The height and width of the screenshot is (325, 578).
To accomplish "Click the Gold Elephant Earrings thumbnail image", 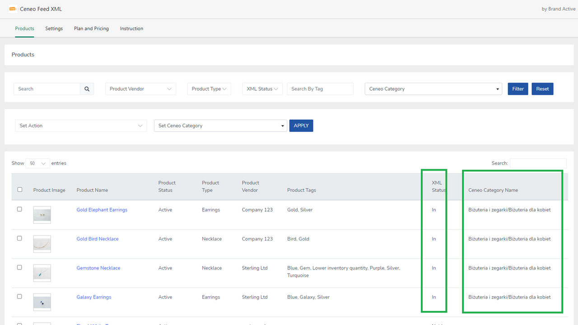I will click(42, 215).
